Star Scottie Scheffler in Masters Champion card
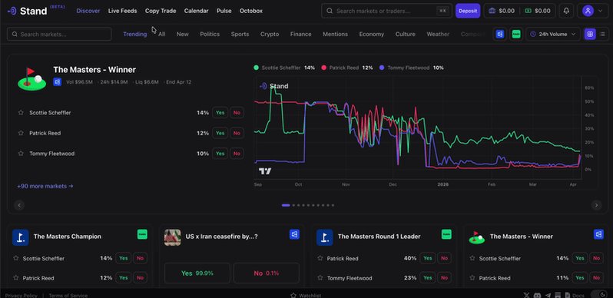This screenshot has height=298, width=613. 16,258
